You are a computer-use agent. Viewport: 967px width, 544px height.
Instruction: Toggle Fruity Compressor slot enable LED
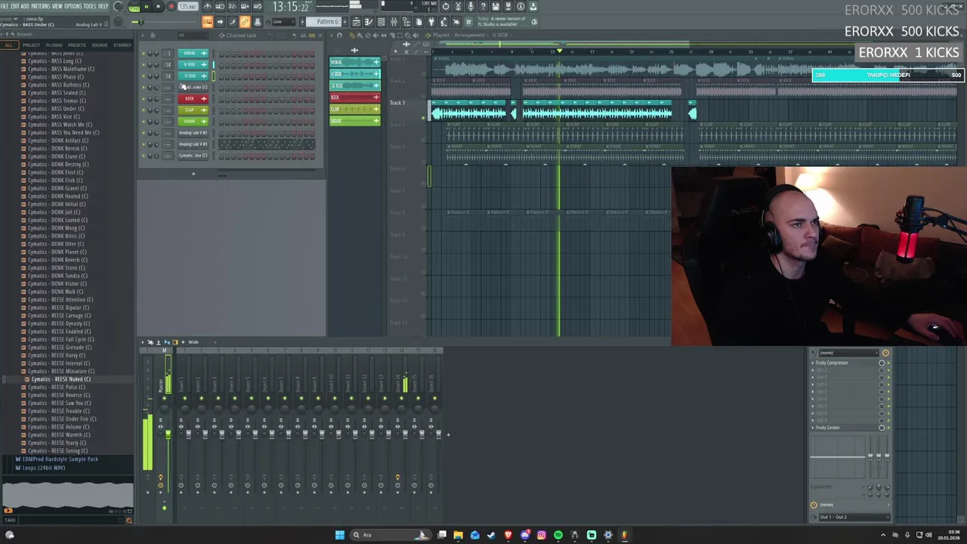tap(888, 363)
